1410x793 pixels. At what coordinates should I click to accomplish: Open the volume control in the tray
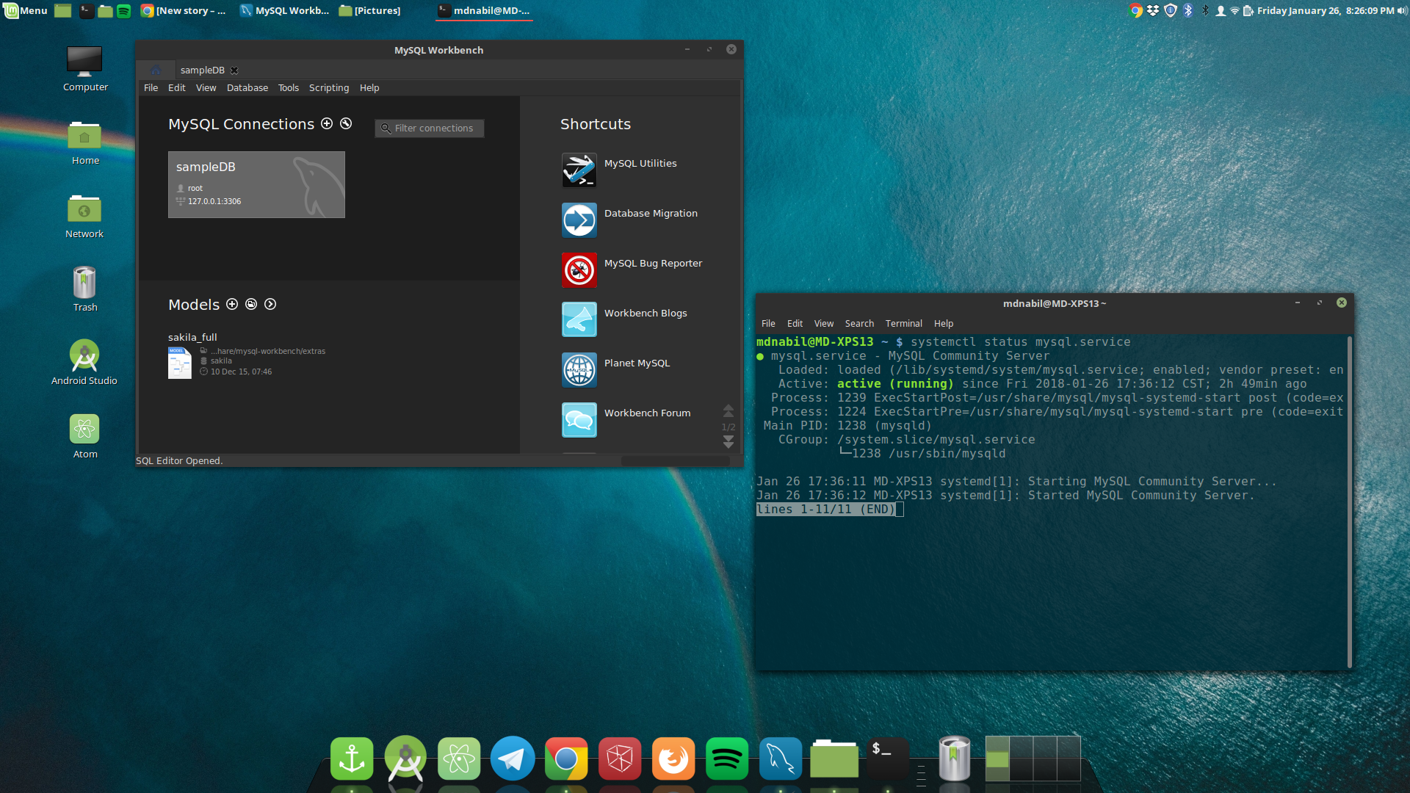point(1402,10)
